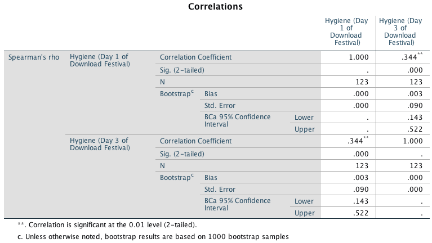Click Correlation Coefficient label in Day 1 rows
This screenshot has width=432, height=243.
[195, 57]
